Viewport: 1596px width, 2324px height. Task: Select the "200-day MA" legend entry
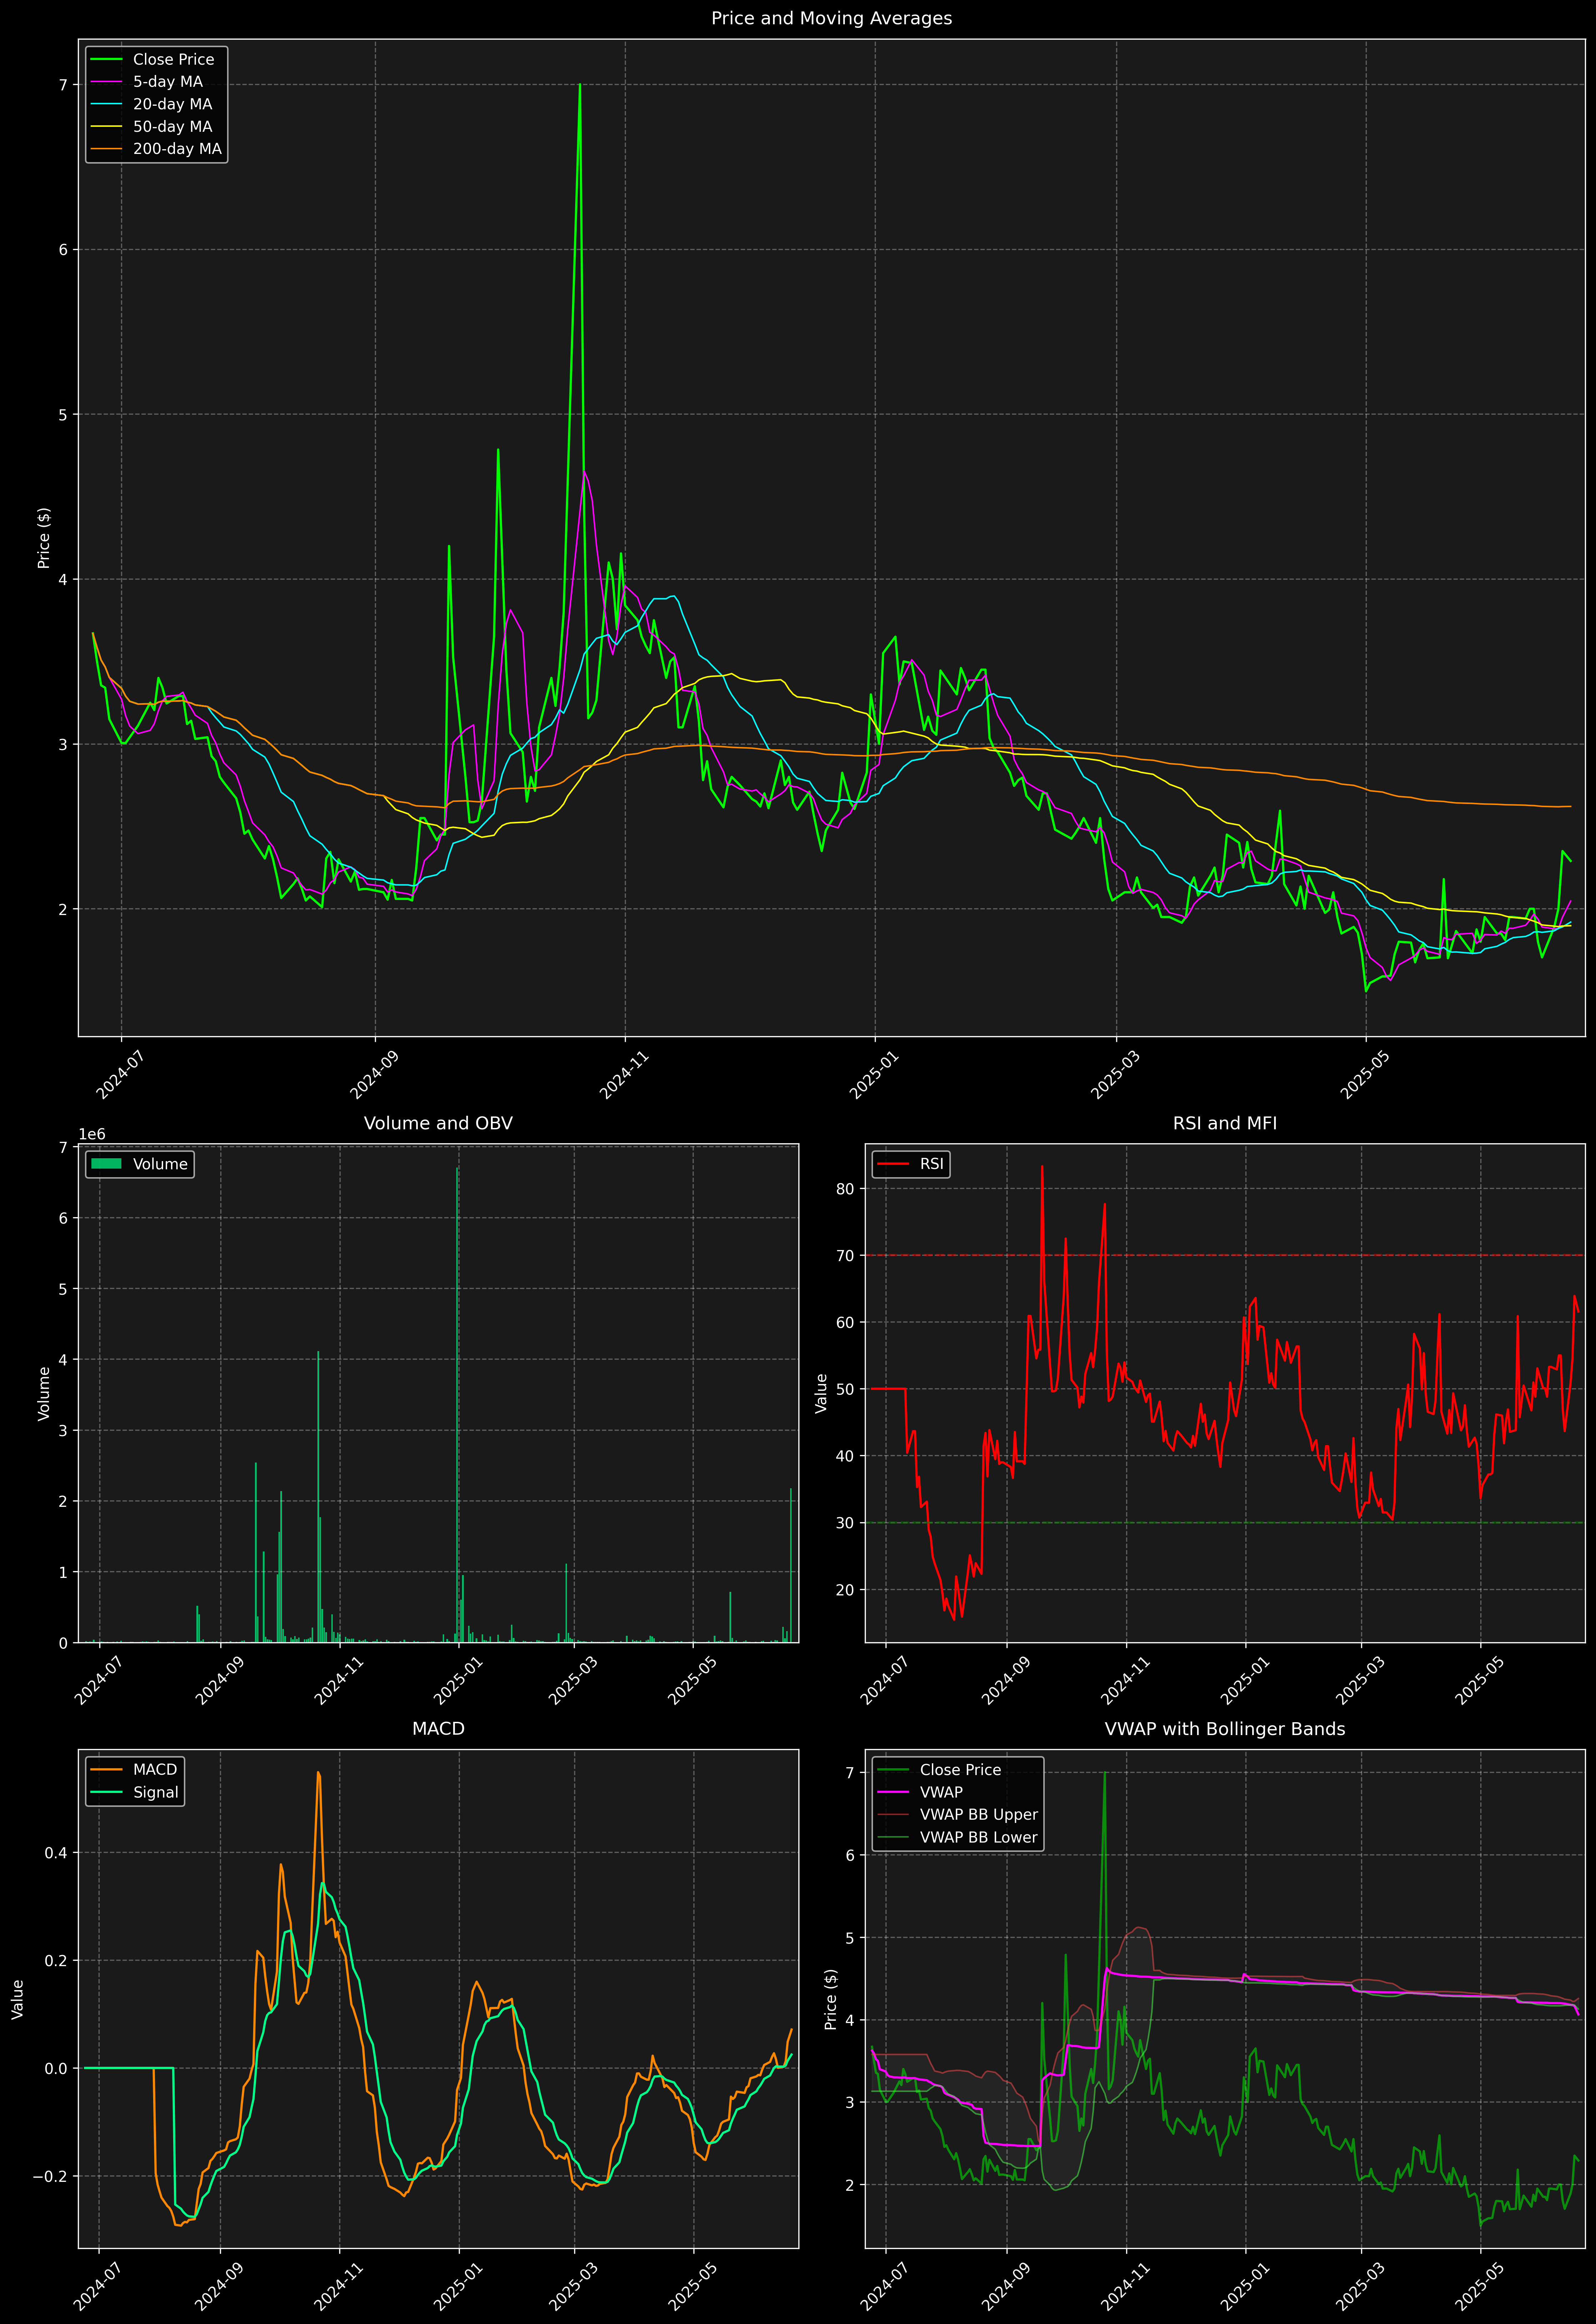[177, 149]
